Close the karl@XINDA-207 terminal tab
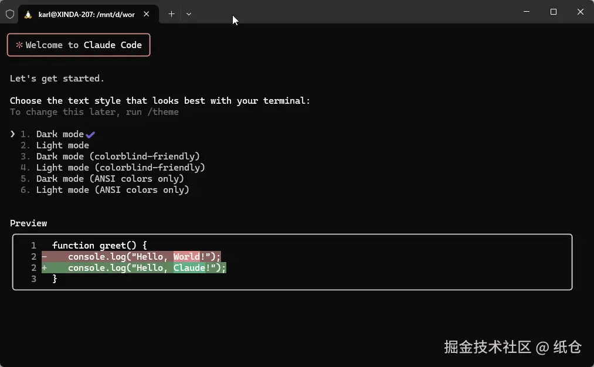594x367 pixels. [146, 14]
